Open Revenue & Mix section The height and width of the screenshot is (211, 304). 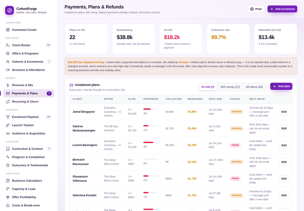[29, 85]
